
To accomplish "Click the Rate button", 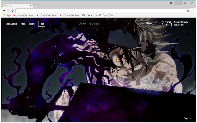I will (42, 24).
